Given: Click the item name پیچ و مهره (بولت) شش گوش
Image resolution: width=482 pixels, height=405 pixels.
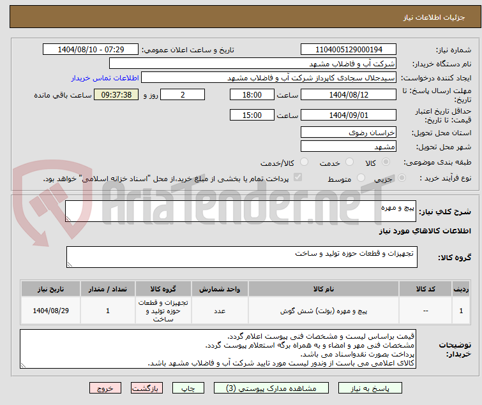Looking at the screenshot, I should [x=324, y=311].
